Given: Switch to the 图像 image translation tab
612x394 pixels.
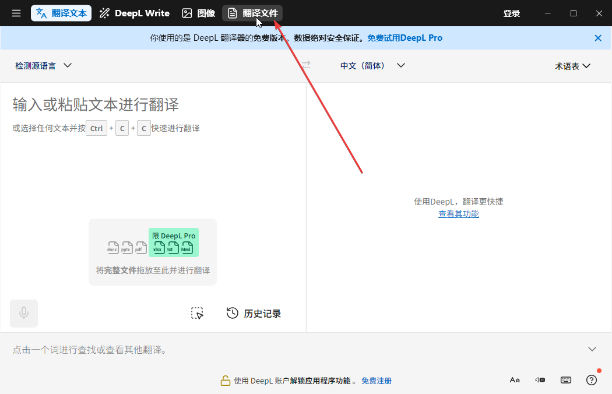Looking at the screenshot, I should point(198,13).
